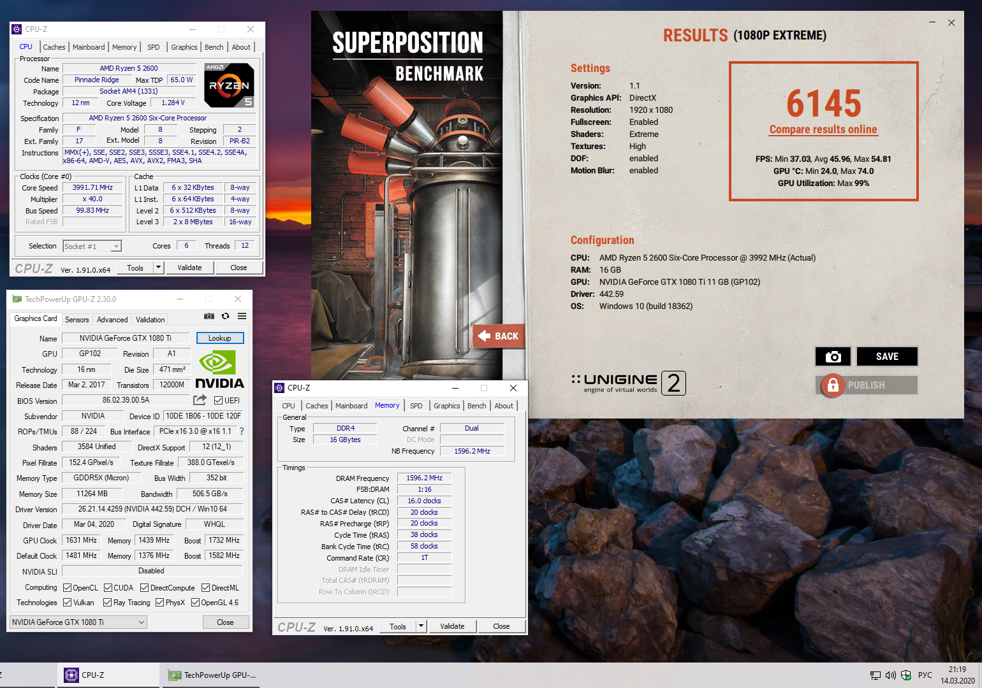
Task: Toggle OpenGL 4.6 checkbox
Action: (x=196, y=603)
